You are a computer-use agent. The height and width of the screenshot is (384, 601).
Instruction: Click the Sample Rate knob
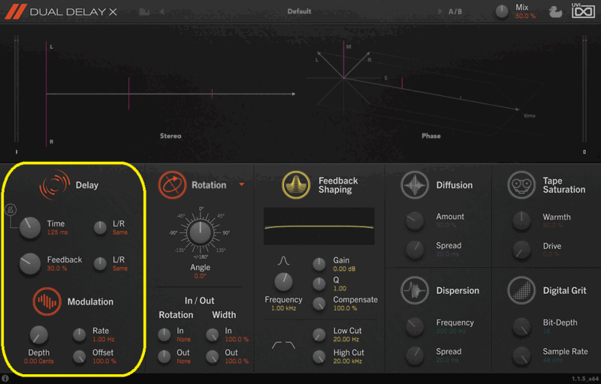pyautogui.click(x=521, y=355)
